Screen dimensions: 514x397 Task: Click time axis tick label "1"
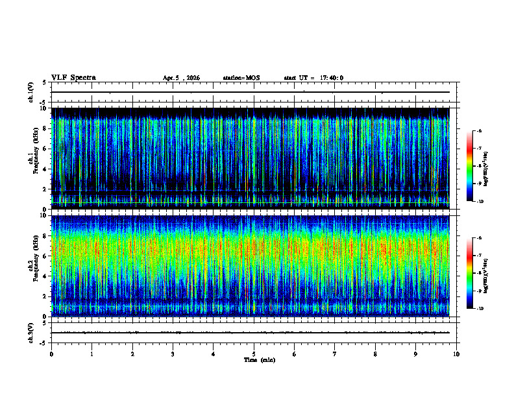point(92,354)
